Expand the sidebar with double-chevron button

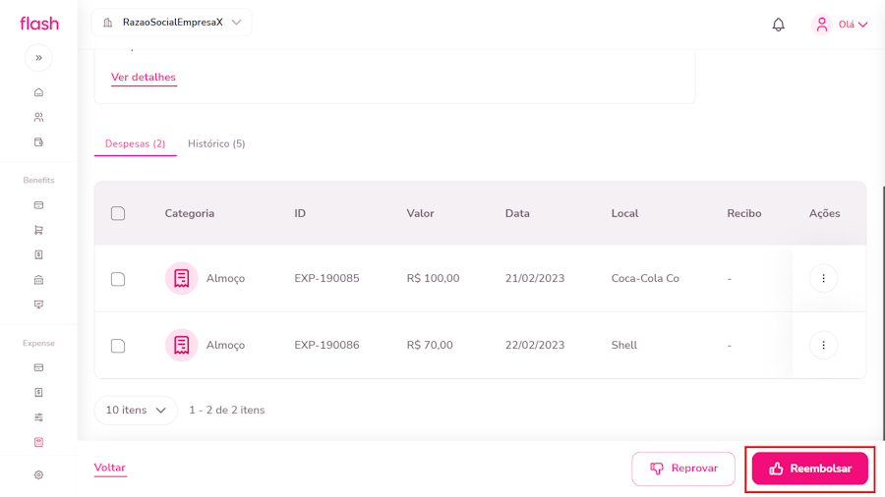(38, 58)
